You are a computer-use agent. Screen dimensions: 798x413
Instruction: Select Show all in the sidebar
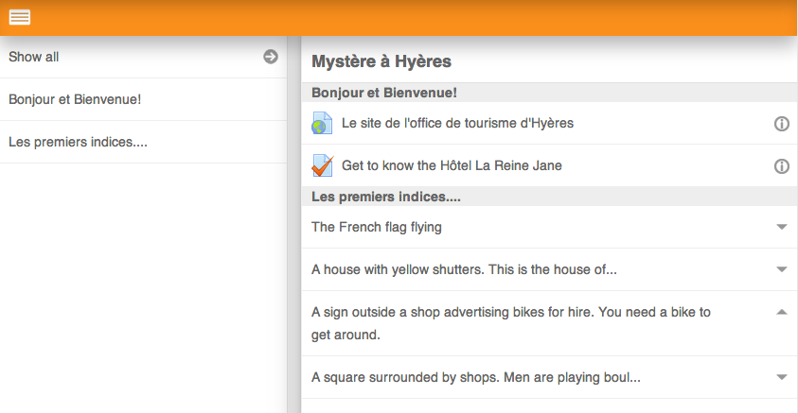tap(144, 57)
